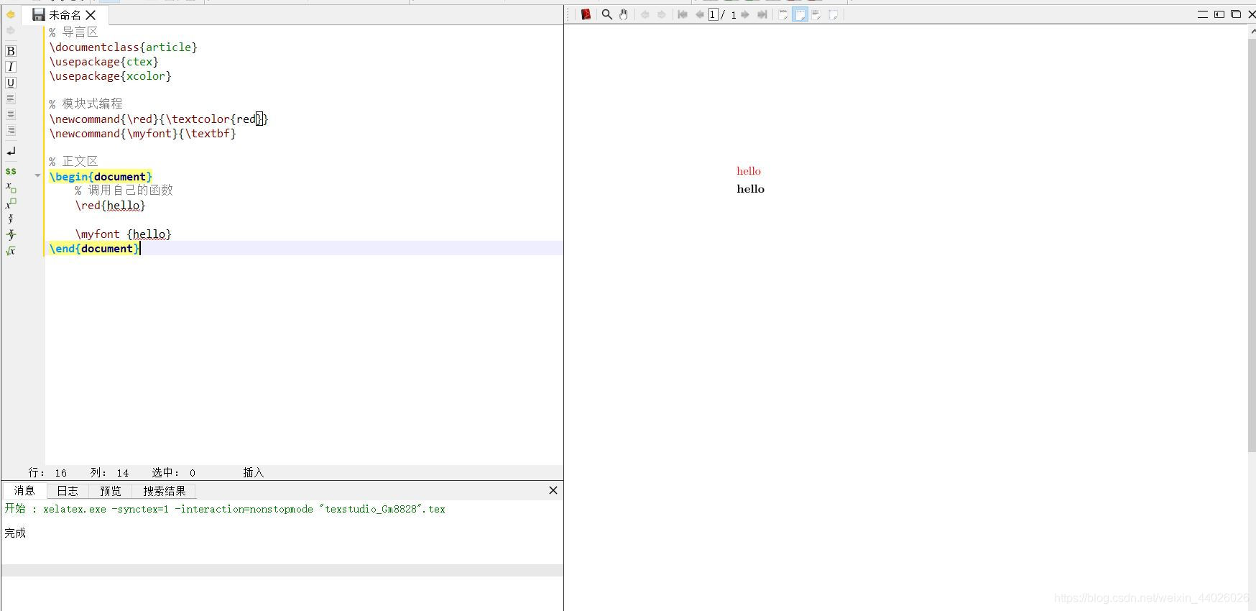Click the yellow back-arrow navigation icon
This screenshot has height=611, width=1256.
[11, 14]
